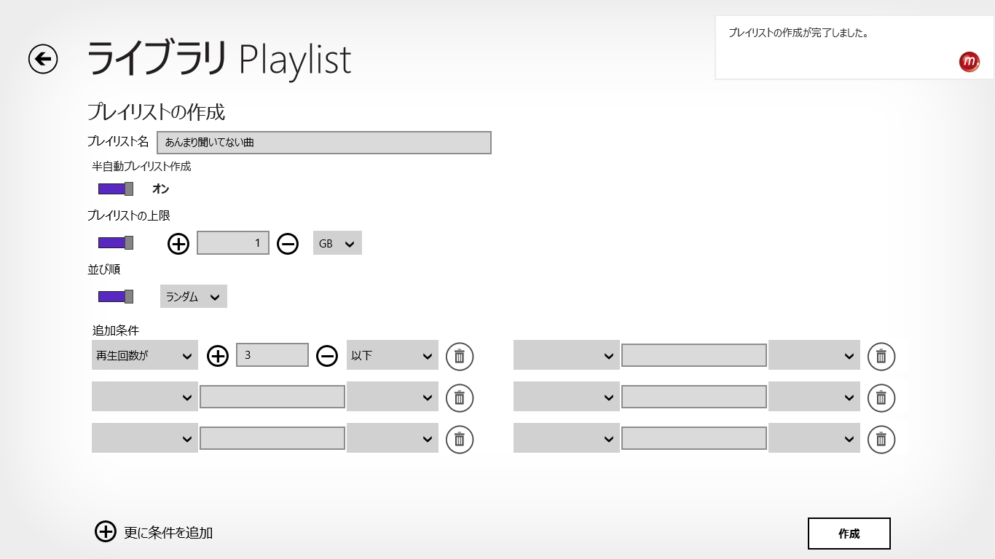The height and width of the screenshot is (559, 995).
Task: Expand the 以下 comparison dropdown
Action: tap(392, 356)
